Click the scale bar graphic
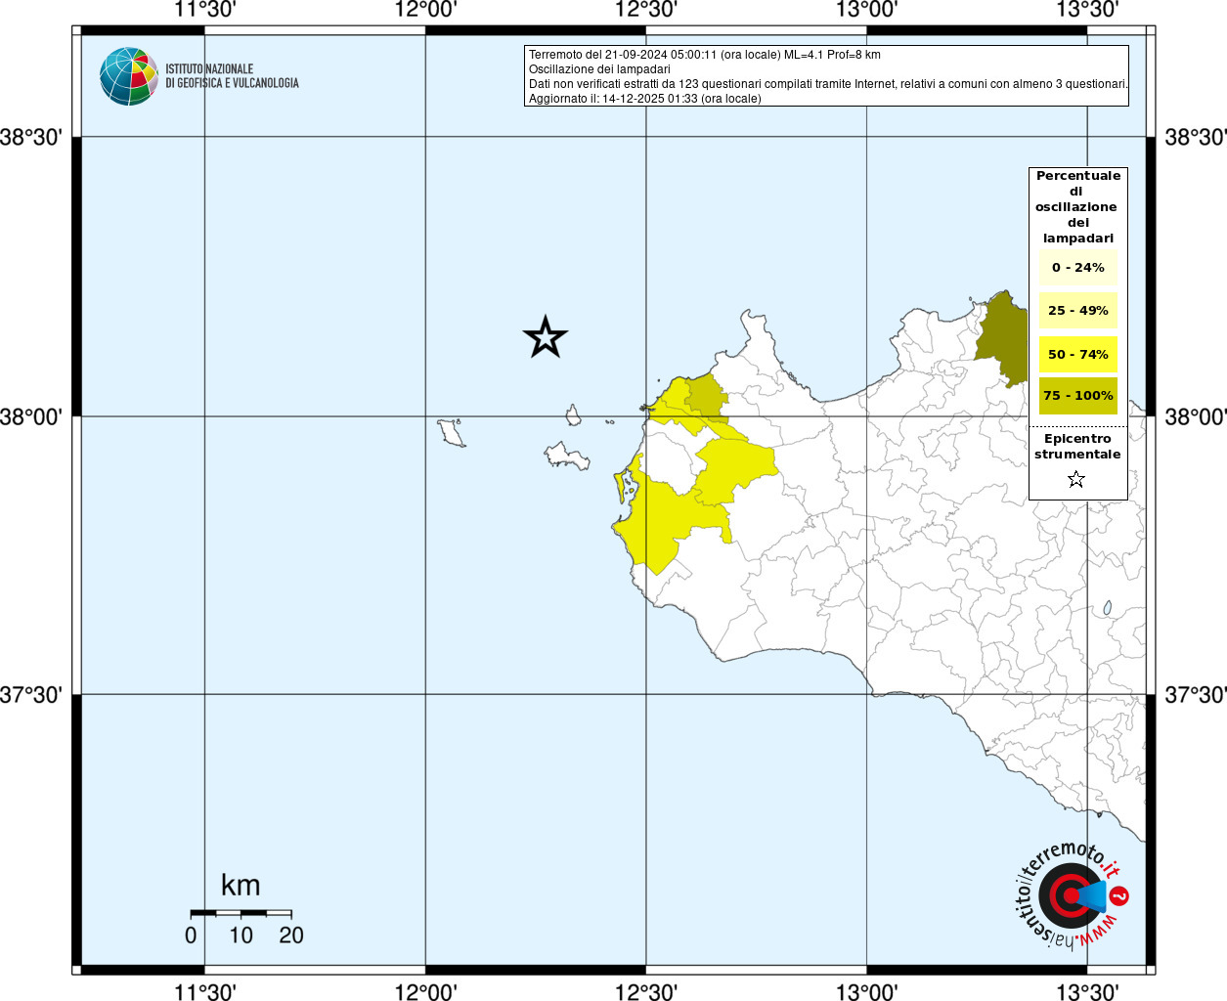This screenshot has width=1227, height=1001. coord(241,913)
